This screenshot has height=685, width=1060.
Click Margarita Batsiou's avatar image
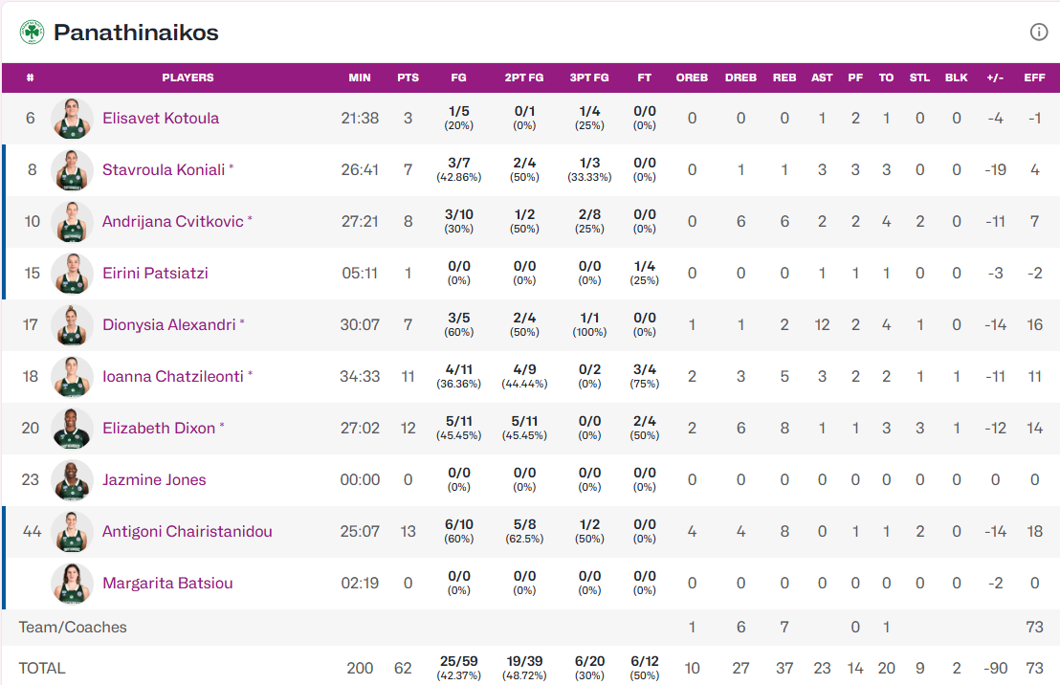pyautogui.click(x=72, y=584)
